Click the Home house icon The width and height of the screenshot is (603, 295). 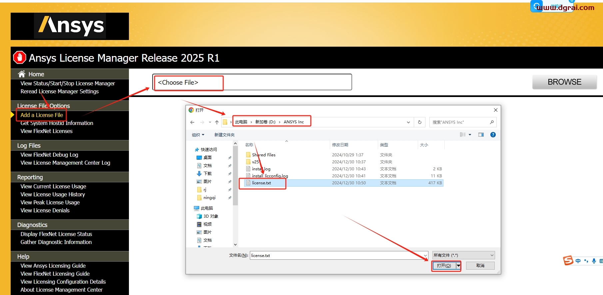click(22, 74)
